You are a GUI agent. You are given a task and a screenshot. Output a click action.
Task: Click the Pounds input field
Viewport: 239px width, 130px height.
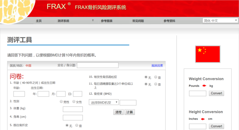point(198,93)
